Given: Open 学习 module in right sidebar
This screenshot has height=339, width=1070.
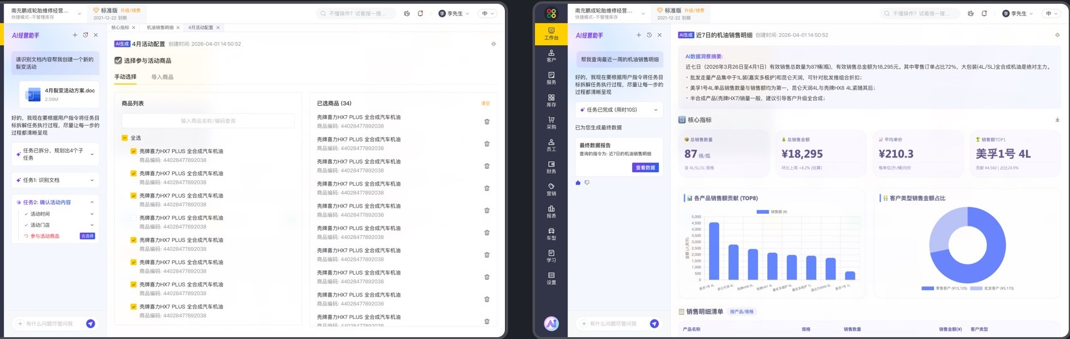Looking at the screenshot, I should coord(551,256).
